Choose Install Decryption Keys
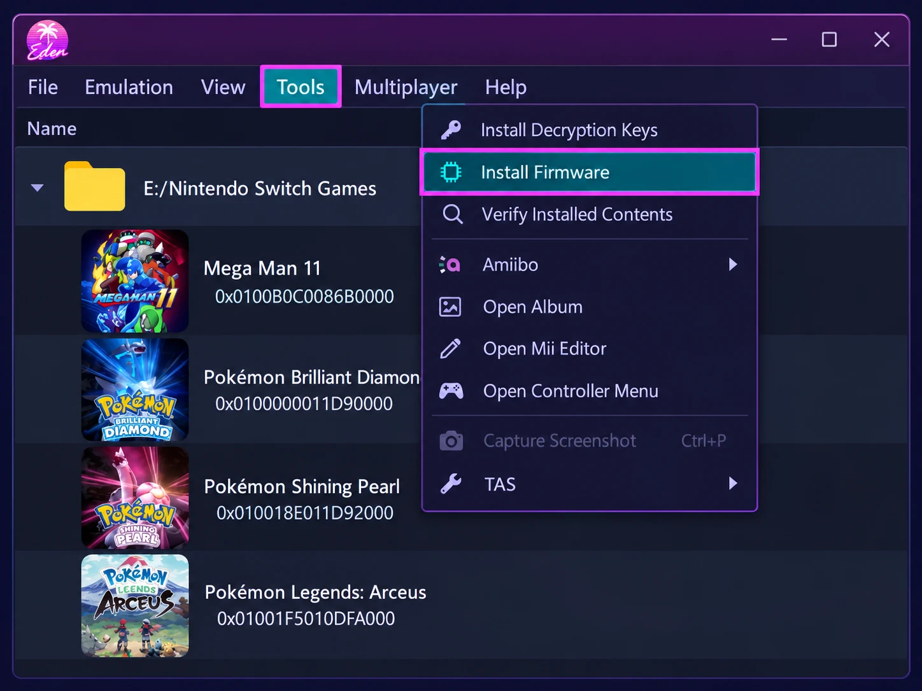Screen dimensions: 922x691 point(590,130)
